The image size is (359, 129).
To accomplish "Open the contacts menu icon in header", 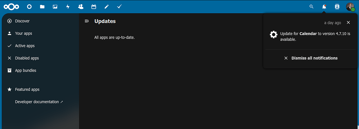I will pos(337,7).
